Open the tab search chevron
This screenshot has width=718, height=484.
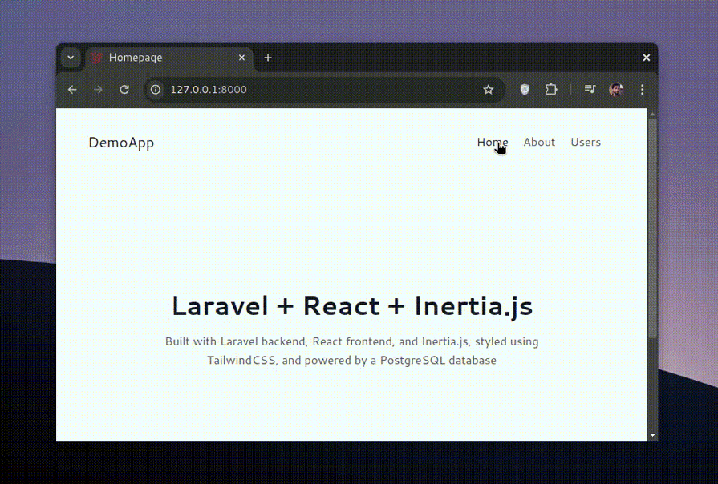pyautogui.click(x=71, y=57)
